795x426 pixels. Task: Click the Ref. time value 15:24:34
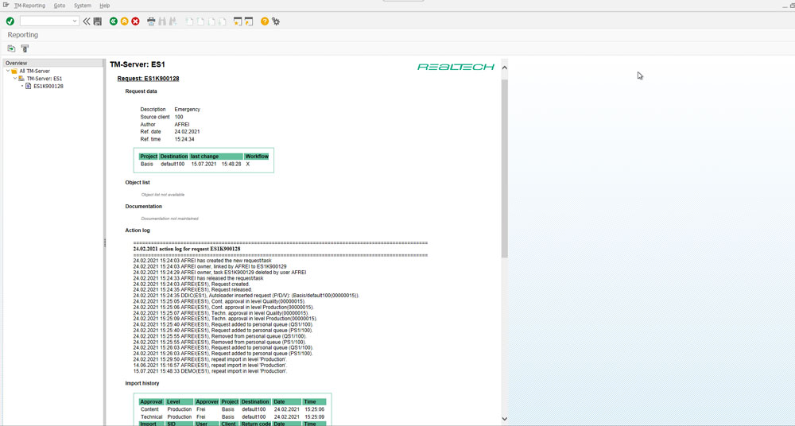[184, 139]
